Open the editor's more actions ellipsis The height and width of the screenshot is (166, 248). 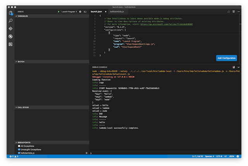coord(239,12)
